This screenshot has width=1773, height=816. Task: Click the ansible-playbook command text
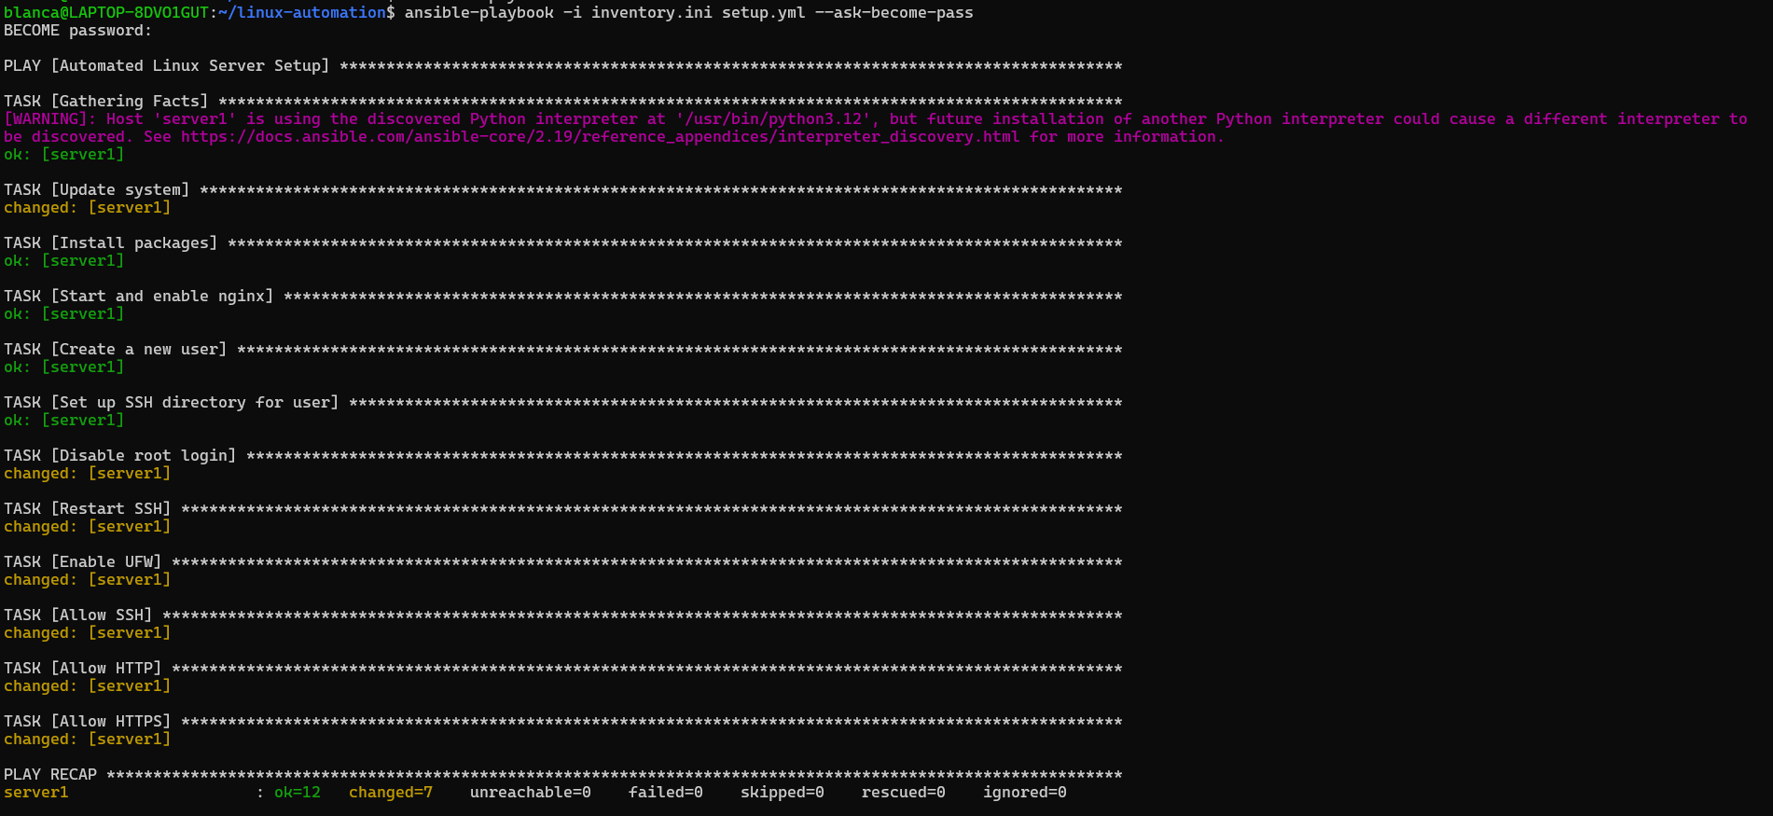click(x=688, y=13)
